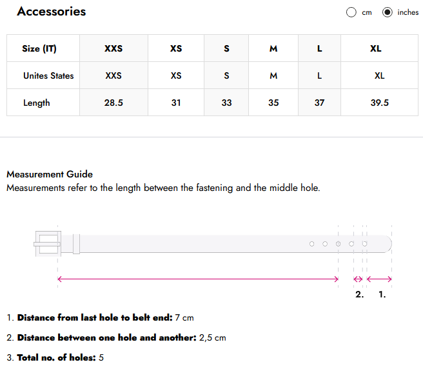Click the belt buckle in diagram

click(x=48, y=244)
